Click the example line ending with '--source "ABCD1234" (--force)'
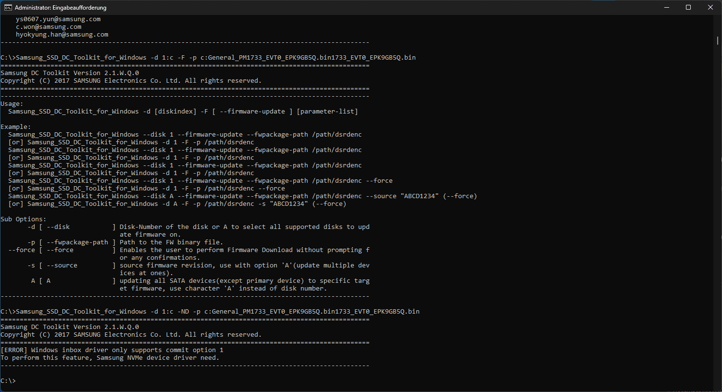This screenshot has height=392, width=722. point(243,196)
